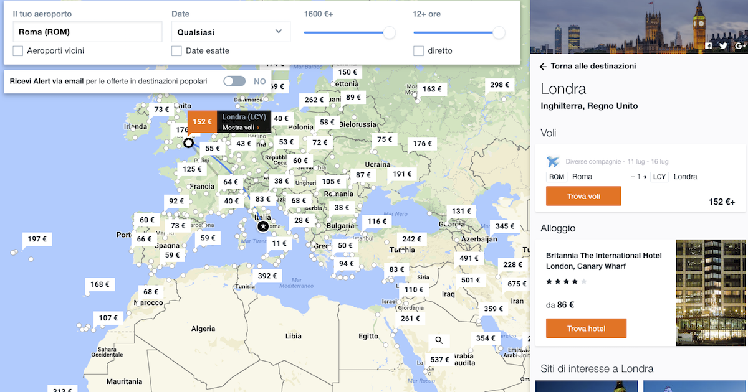The image size is (748, 392).
Task: Click the back arrow to destinations
Action: click(x=543, y=67)
